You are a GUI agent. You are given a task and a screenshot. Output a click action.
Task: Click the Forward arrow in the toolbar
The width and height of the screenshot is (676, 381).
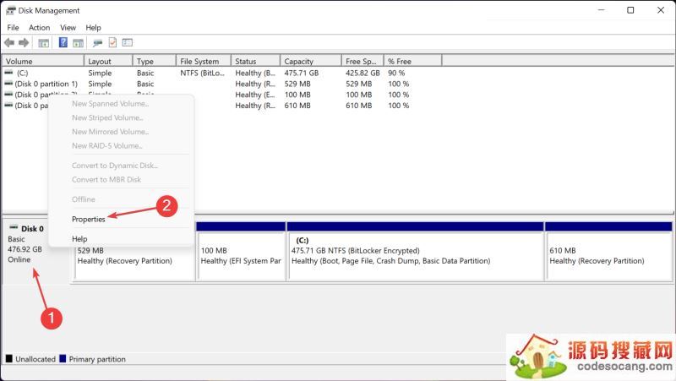click(x=24, y=42)
